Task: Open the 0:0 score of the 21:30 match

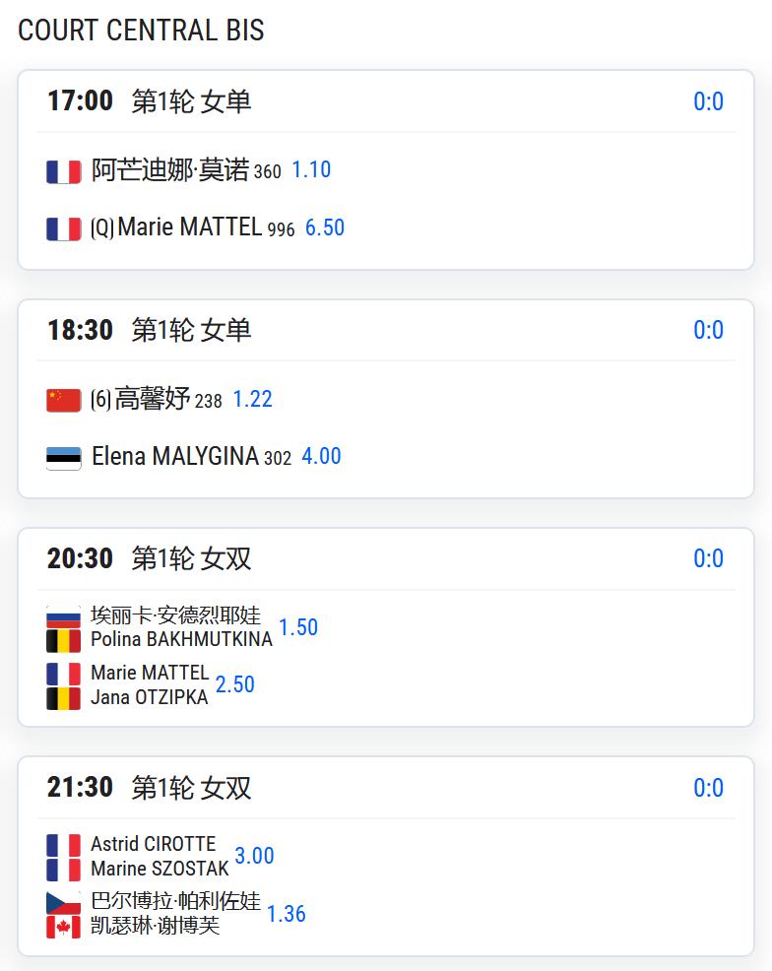Action: click(708, 788)
